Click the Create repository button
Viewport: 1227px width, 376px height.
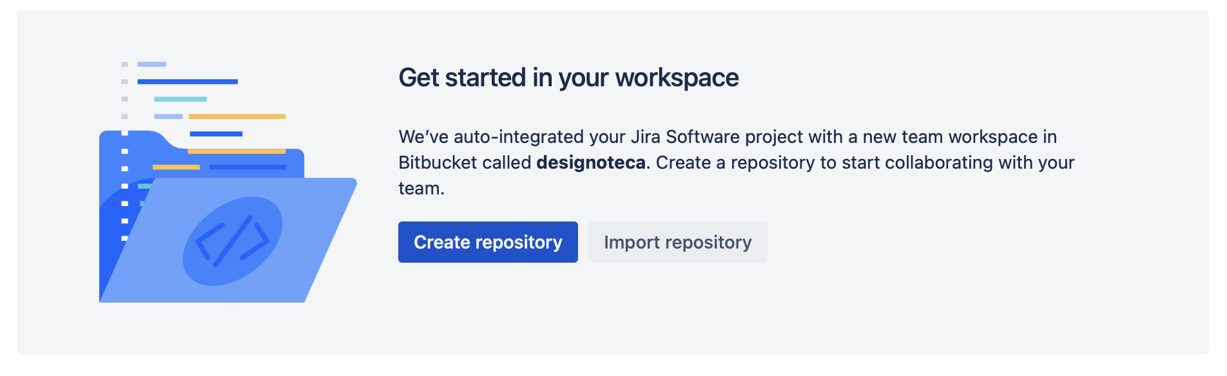point(488,242)
